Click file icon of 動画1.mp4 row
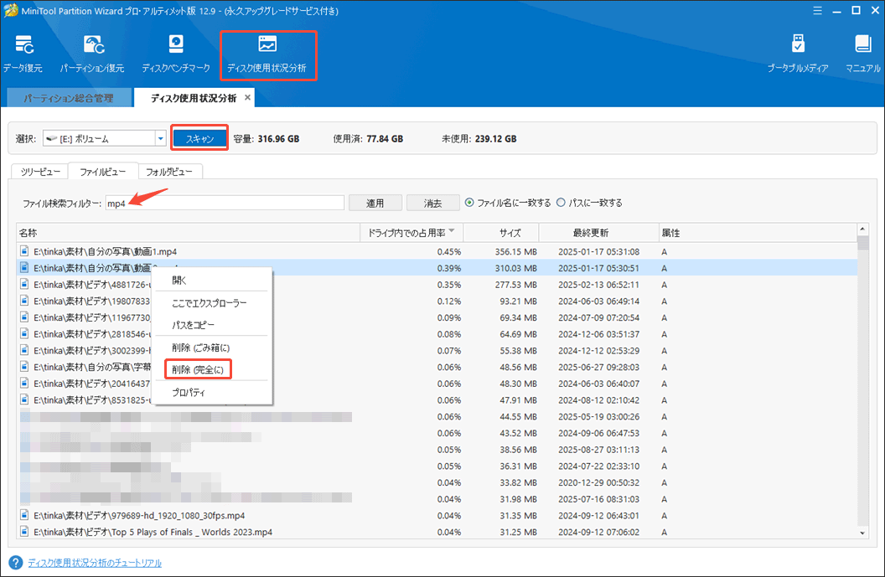Screen dimensions: 885x577 click(x=24, y=251)
